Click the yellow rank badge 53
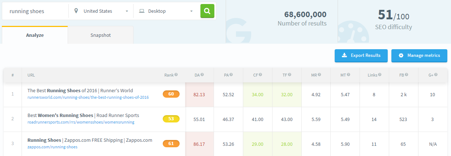The height and width of the screenshot is (156, 451). (x=171, y=119)
